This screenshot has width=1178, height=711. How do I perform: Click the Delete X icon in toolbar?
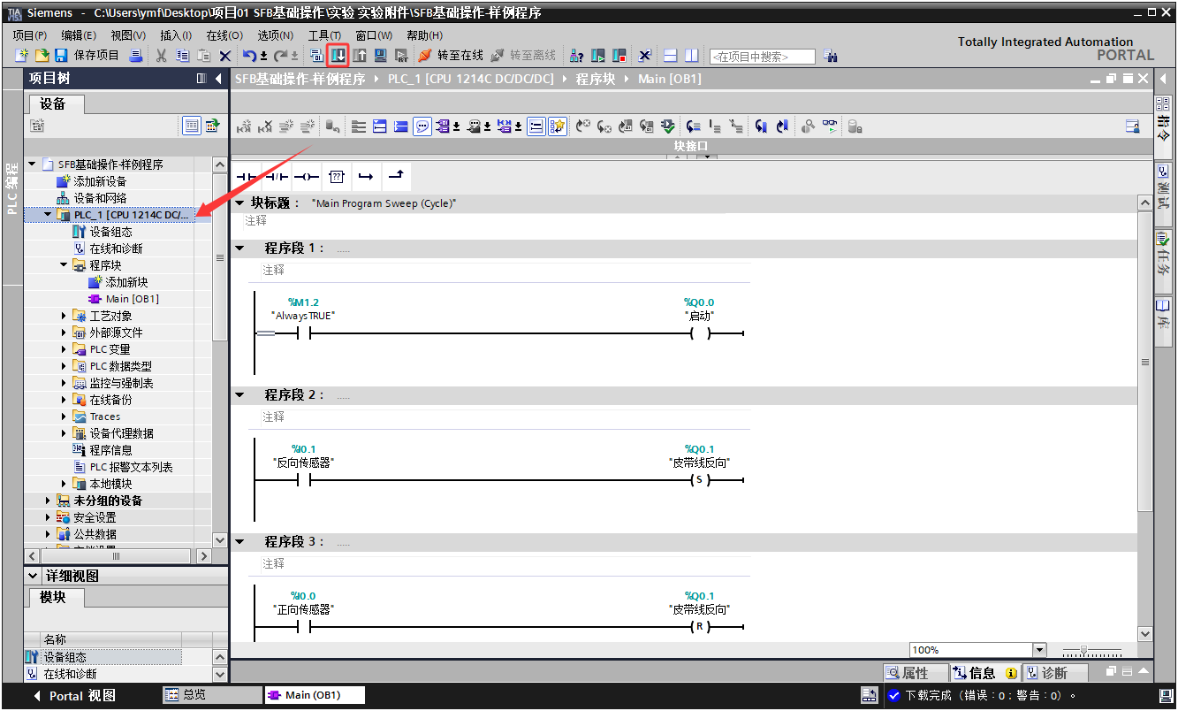coord(224,56)
